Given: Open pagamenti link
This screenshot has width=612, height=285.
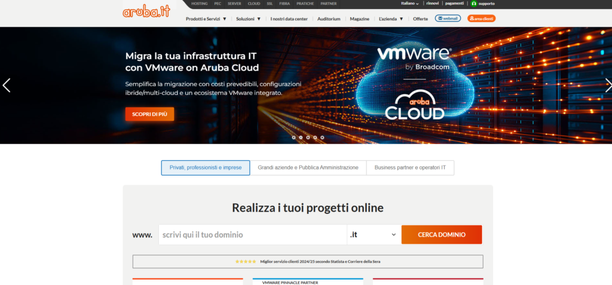Looking at the screenshot, I should tap(454, 4).
